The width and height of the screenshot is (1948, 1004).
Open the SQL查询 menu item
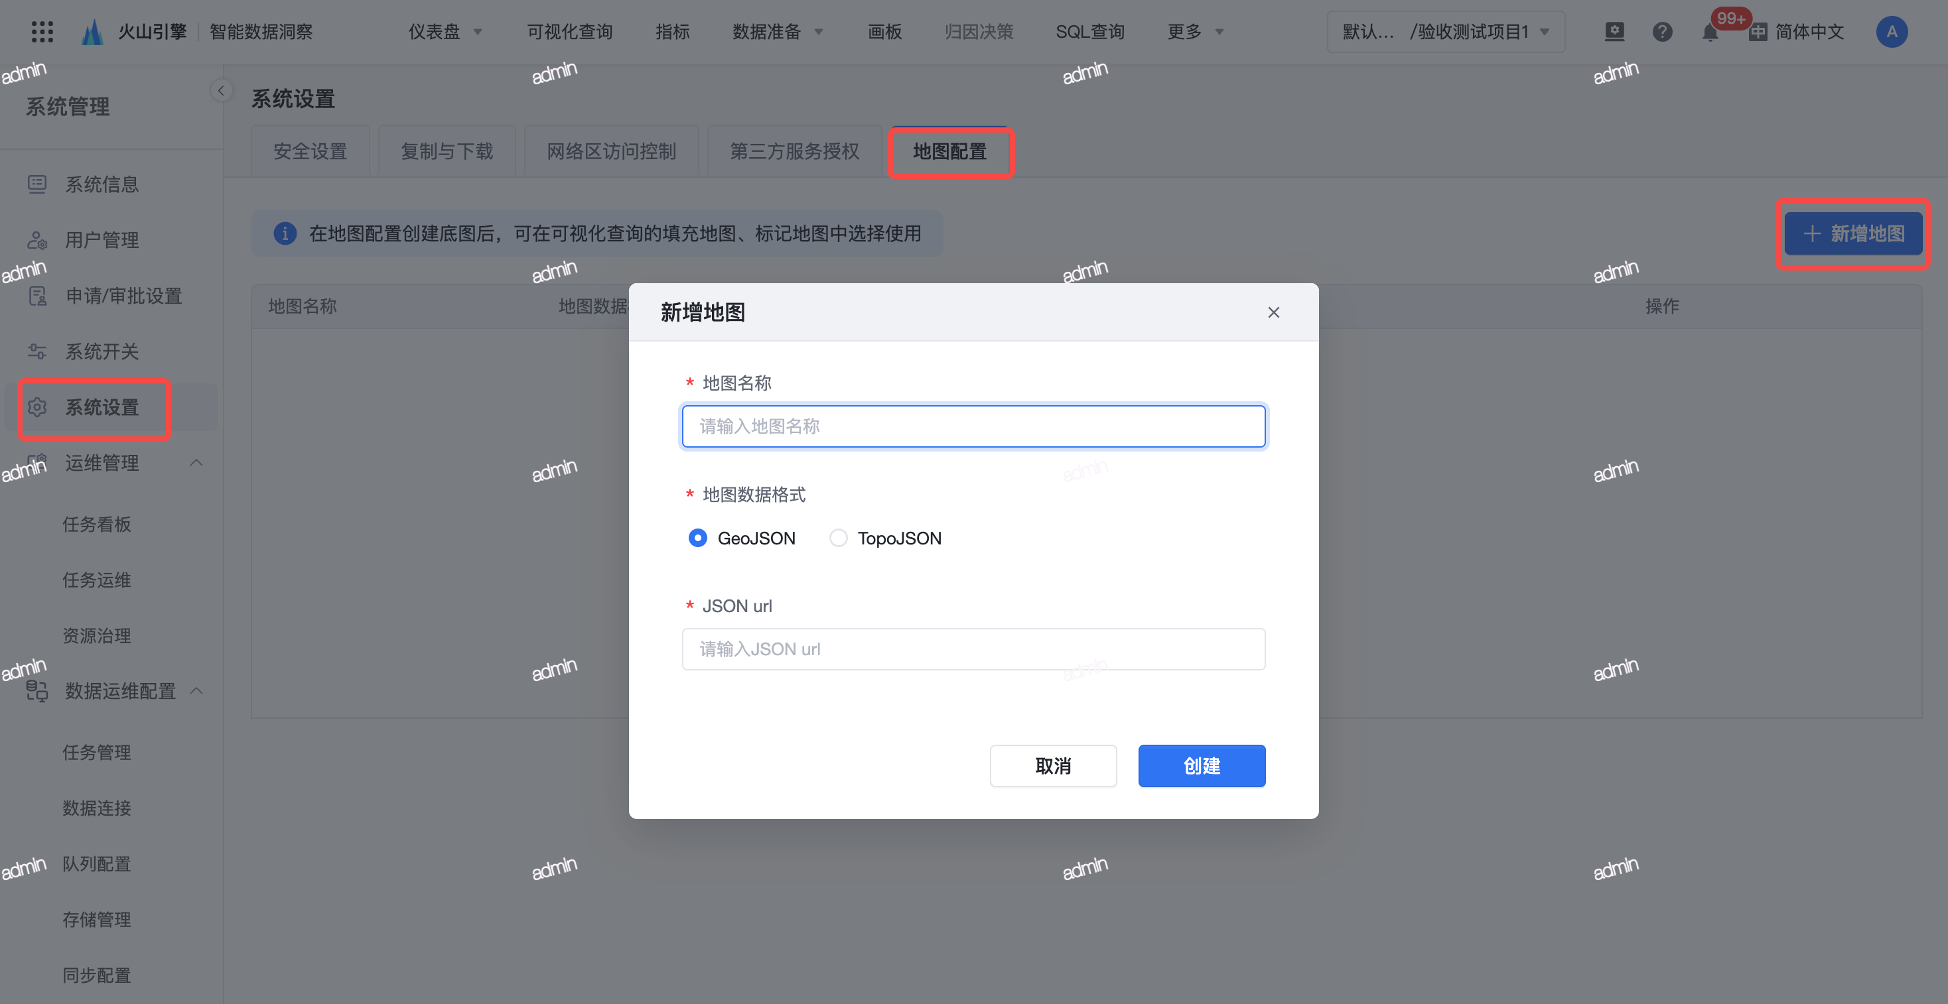[x=1089, y=32]
